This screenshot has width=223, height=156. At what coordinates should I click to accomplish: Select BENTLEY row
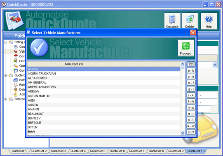click(104, 119)
